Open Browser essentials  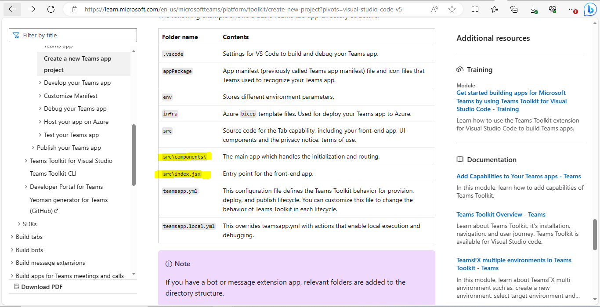click(x=553, y=9)
